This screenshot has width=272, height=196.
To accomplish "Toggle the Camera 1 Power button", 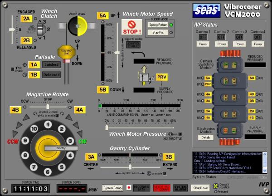I will [203, 44].
